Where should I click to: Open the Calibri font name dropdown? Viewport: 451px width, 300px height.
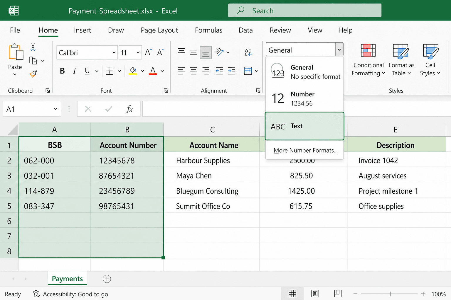pos(114,52)
